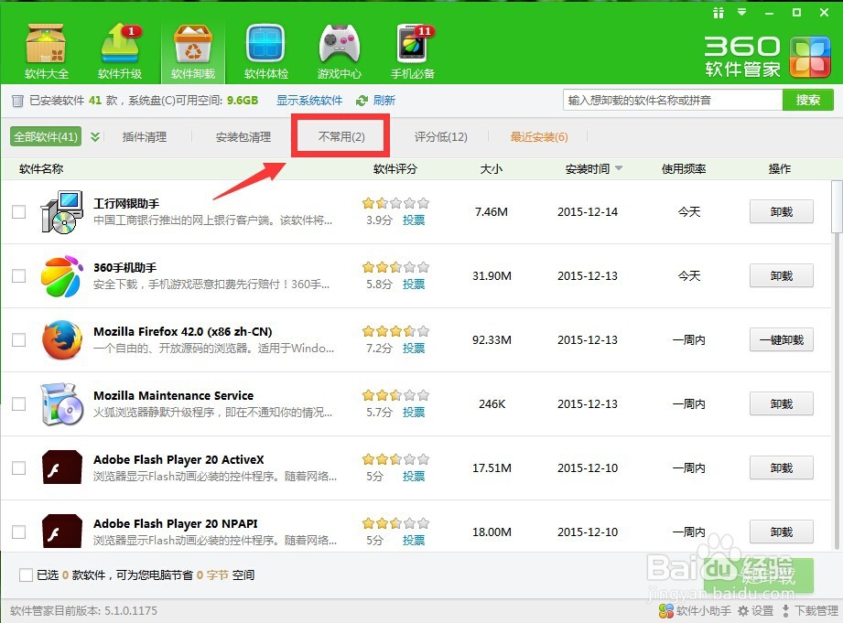Click 卸载 for Mozilla Maintenance Service
This screenshot has width=843, height=623.
781,403
